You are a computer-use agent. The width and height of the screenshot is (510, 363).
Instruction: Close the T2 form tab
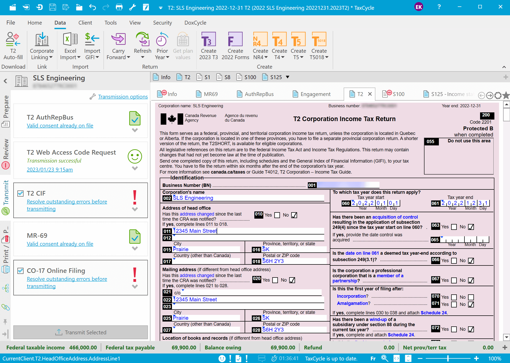tap(370, 94)
